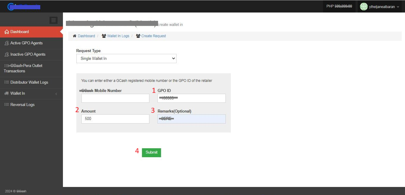Viewport: 405px width, 195px height.
Task: Click the Wallet In truck icon
Action: tap(7, 93)
